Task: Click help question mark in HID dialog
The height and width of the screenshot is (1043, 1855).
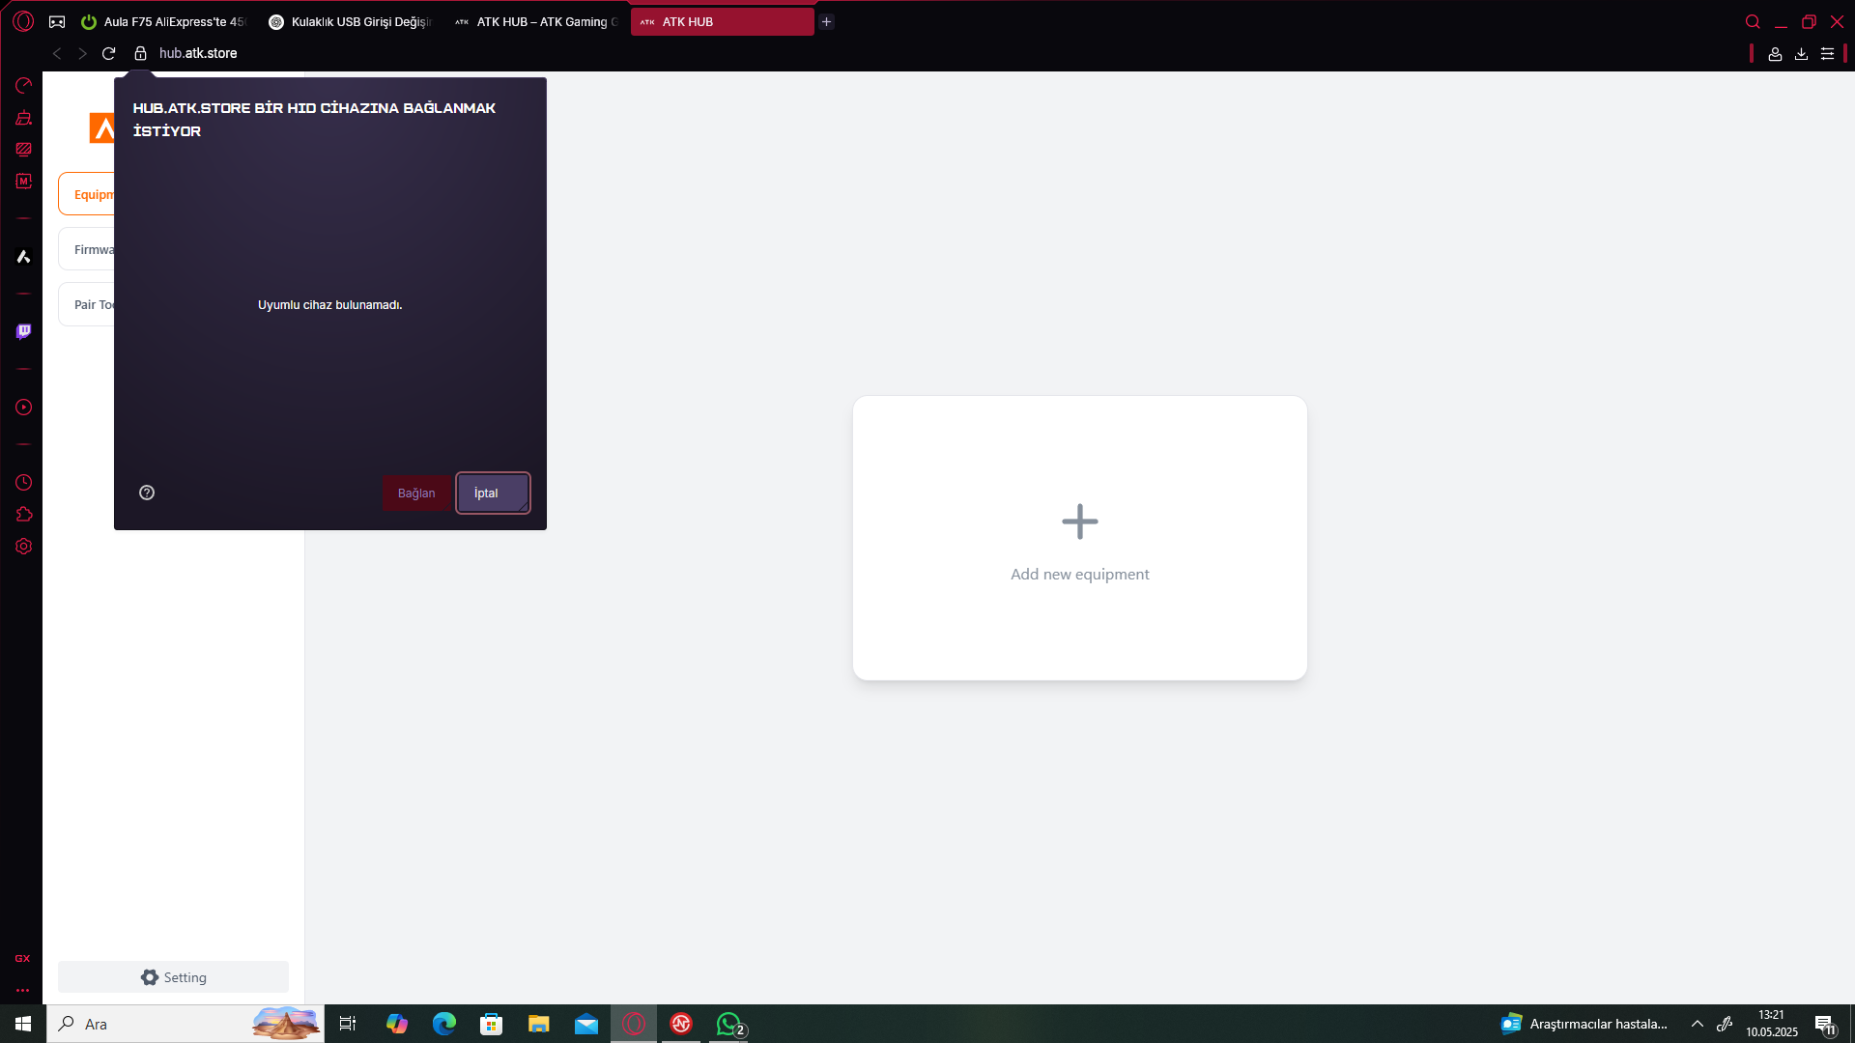Action: coord(147,493)
